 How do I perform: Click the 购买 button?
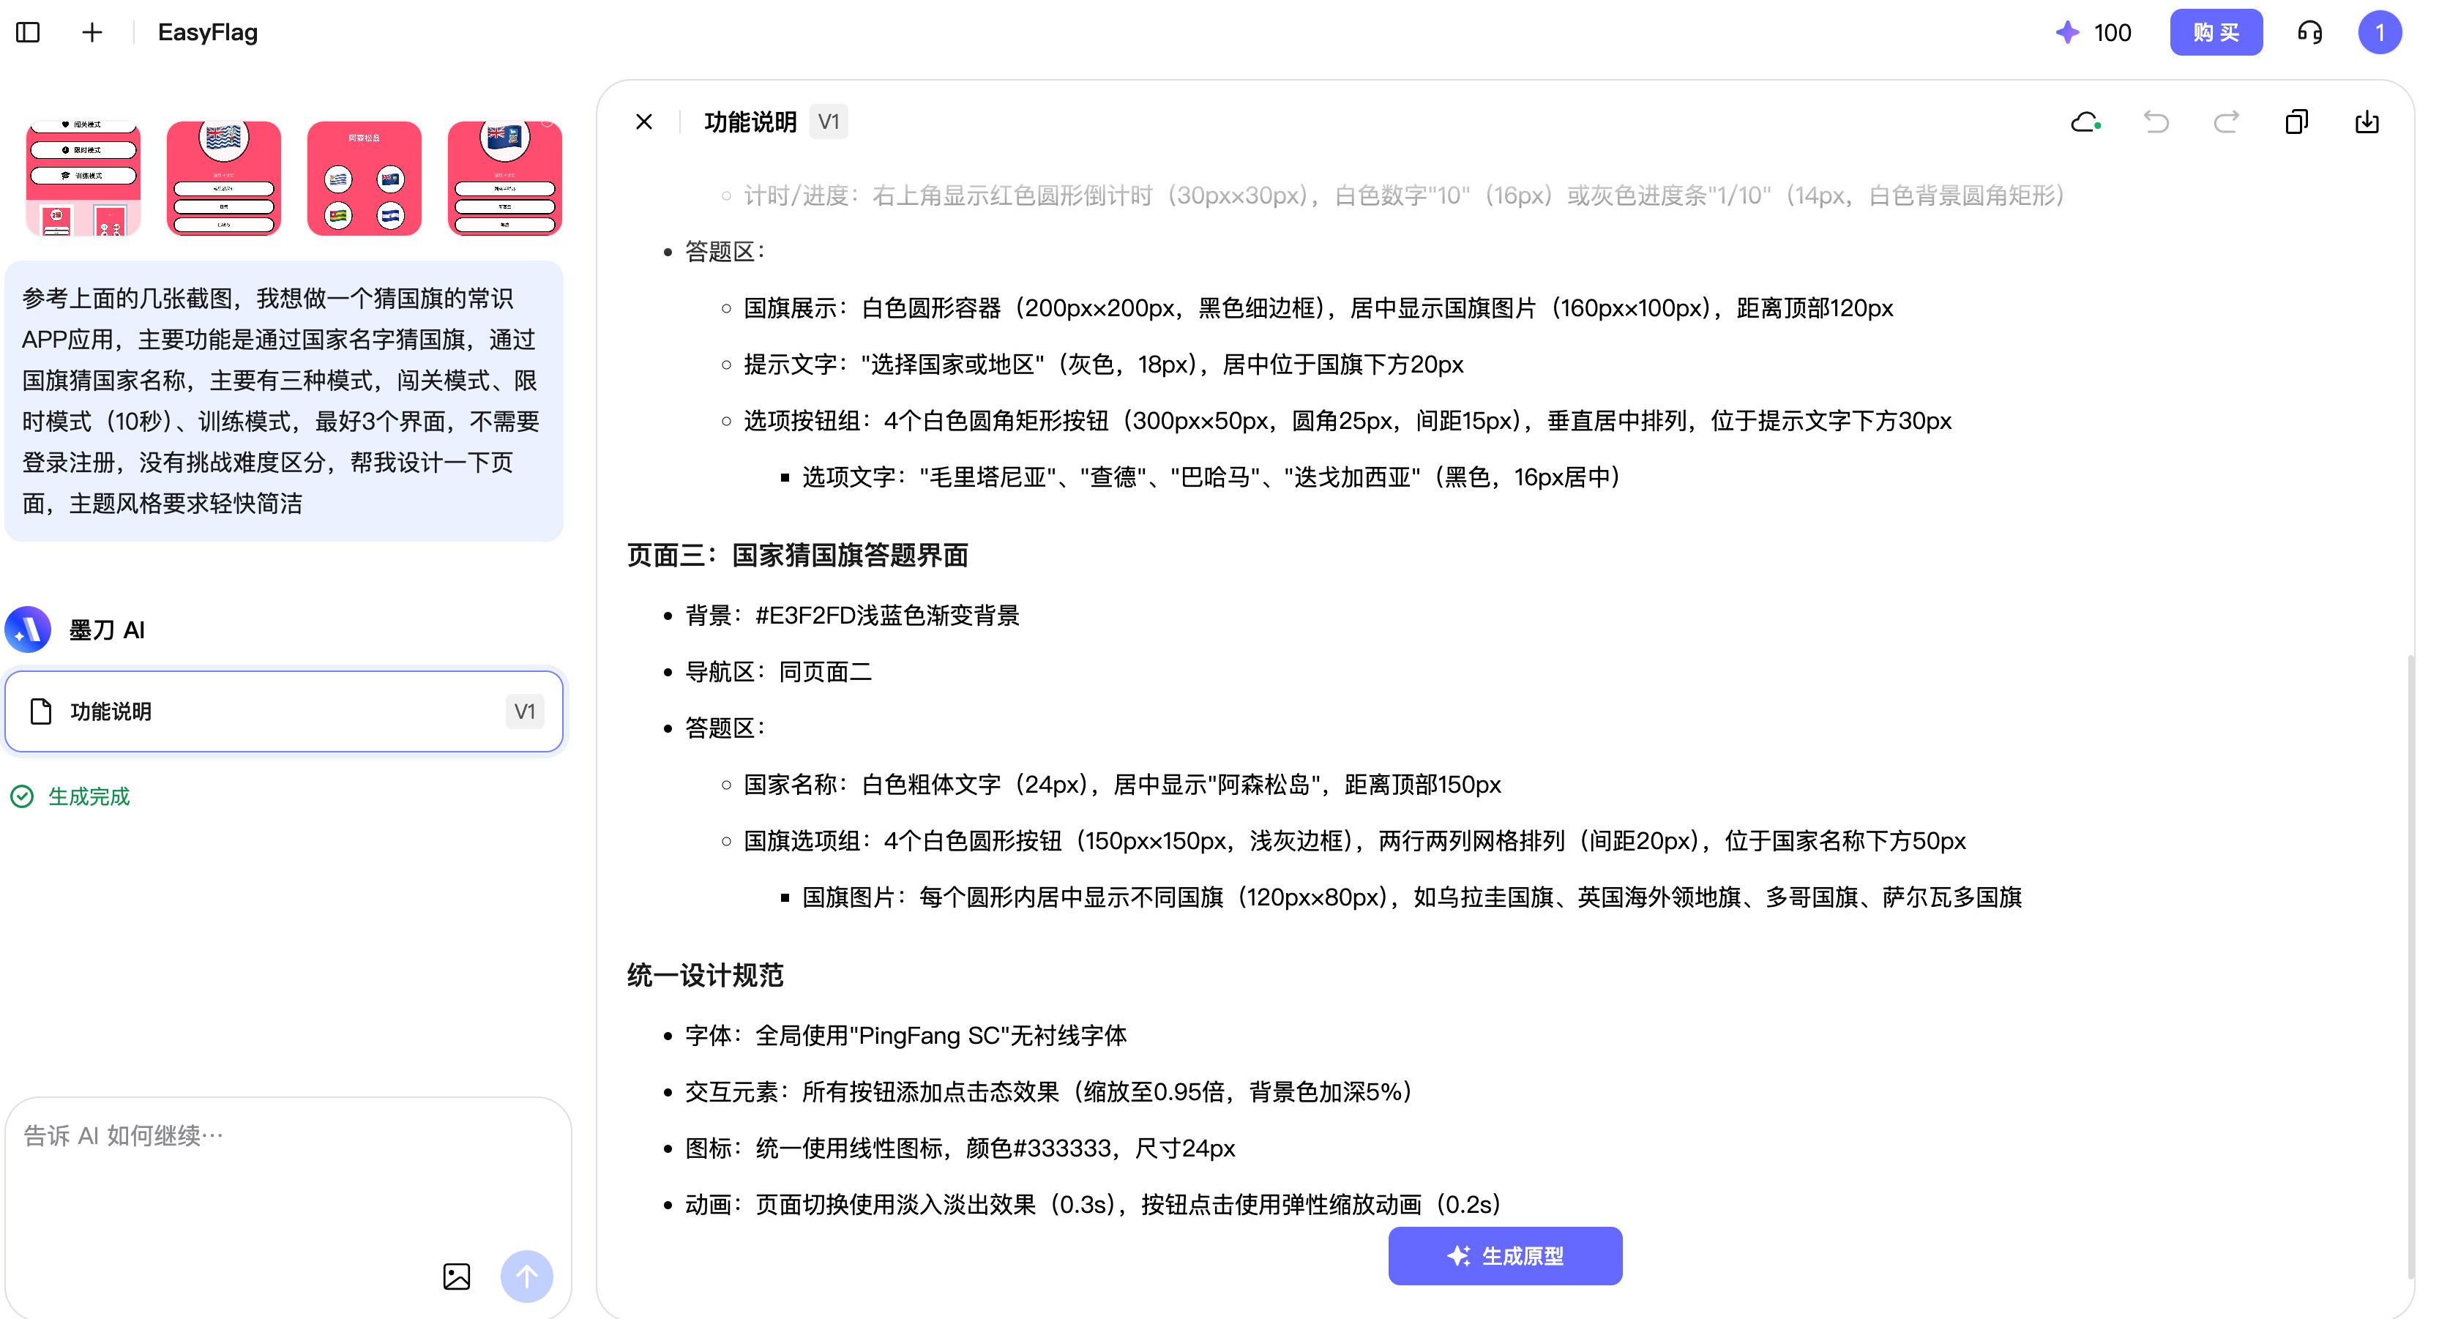pyautogui.click(x=2216, y=32)
